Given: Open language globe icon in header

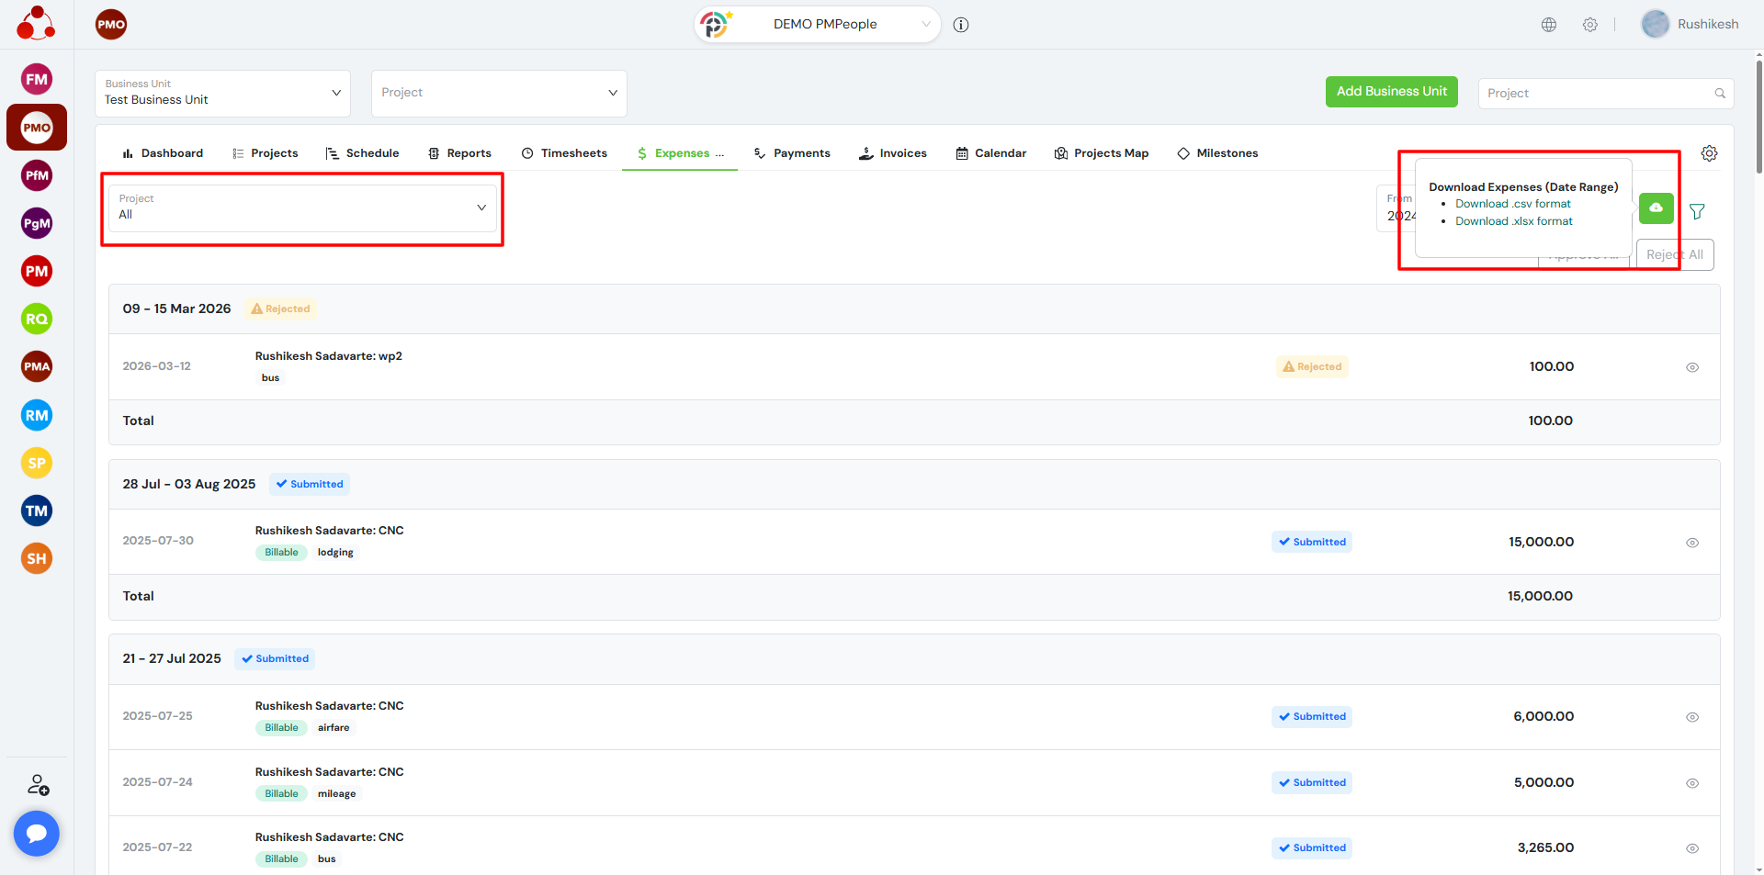Looking at the screenshot, I should click(1549, 25).
